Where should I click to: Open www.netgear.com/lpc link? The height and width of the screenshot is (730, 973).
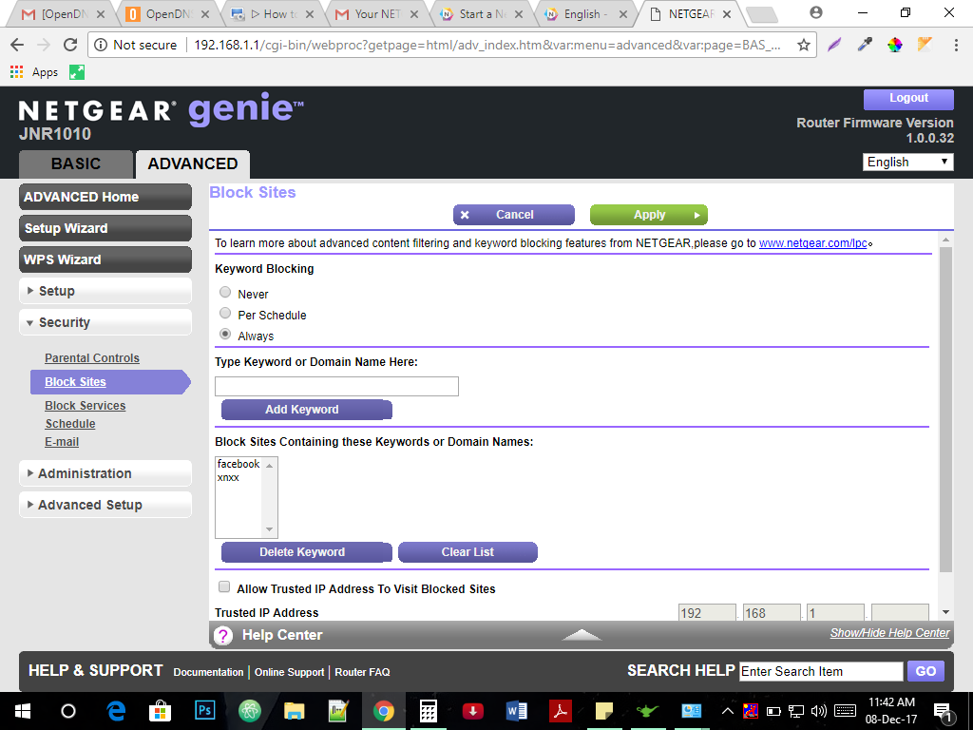813,243
